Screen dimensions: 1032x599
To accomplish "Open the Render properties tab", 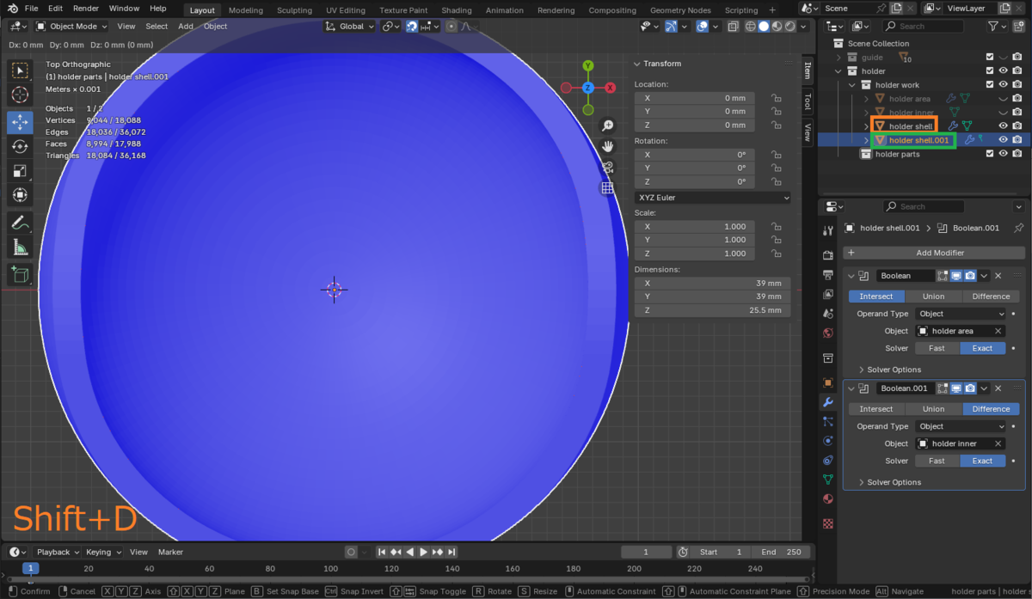I will pyautogui.click(x=828, y=254).
